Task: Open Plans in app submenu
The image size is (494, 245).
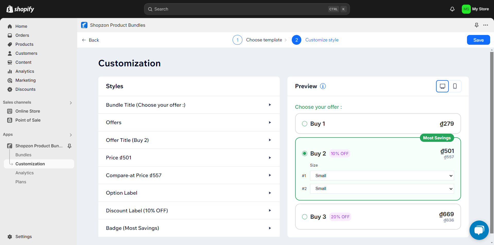Action: pos(21,182)
